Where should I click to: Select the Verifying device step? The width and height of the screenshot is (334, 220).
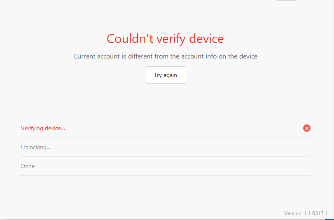pos(165,128)
